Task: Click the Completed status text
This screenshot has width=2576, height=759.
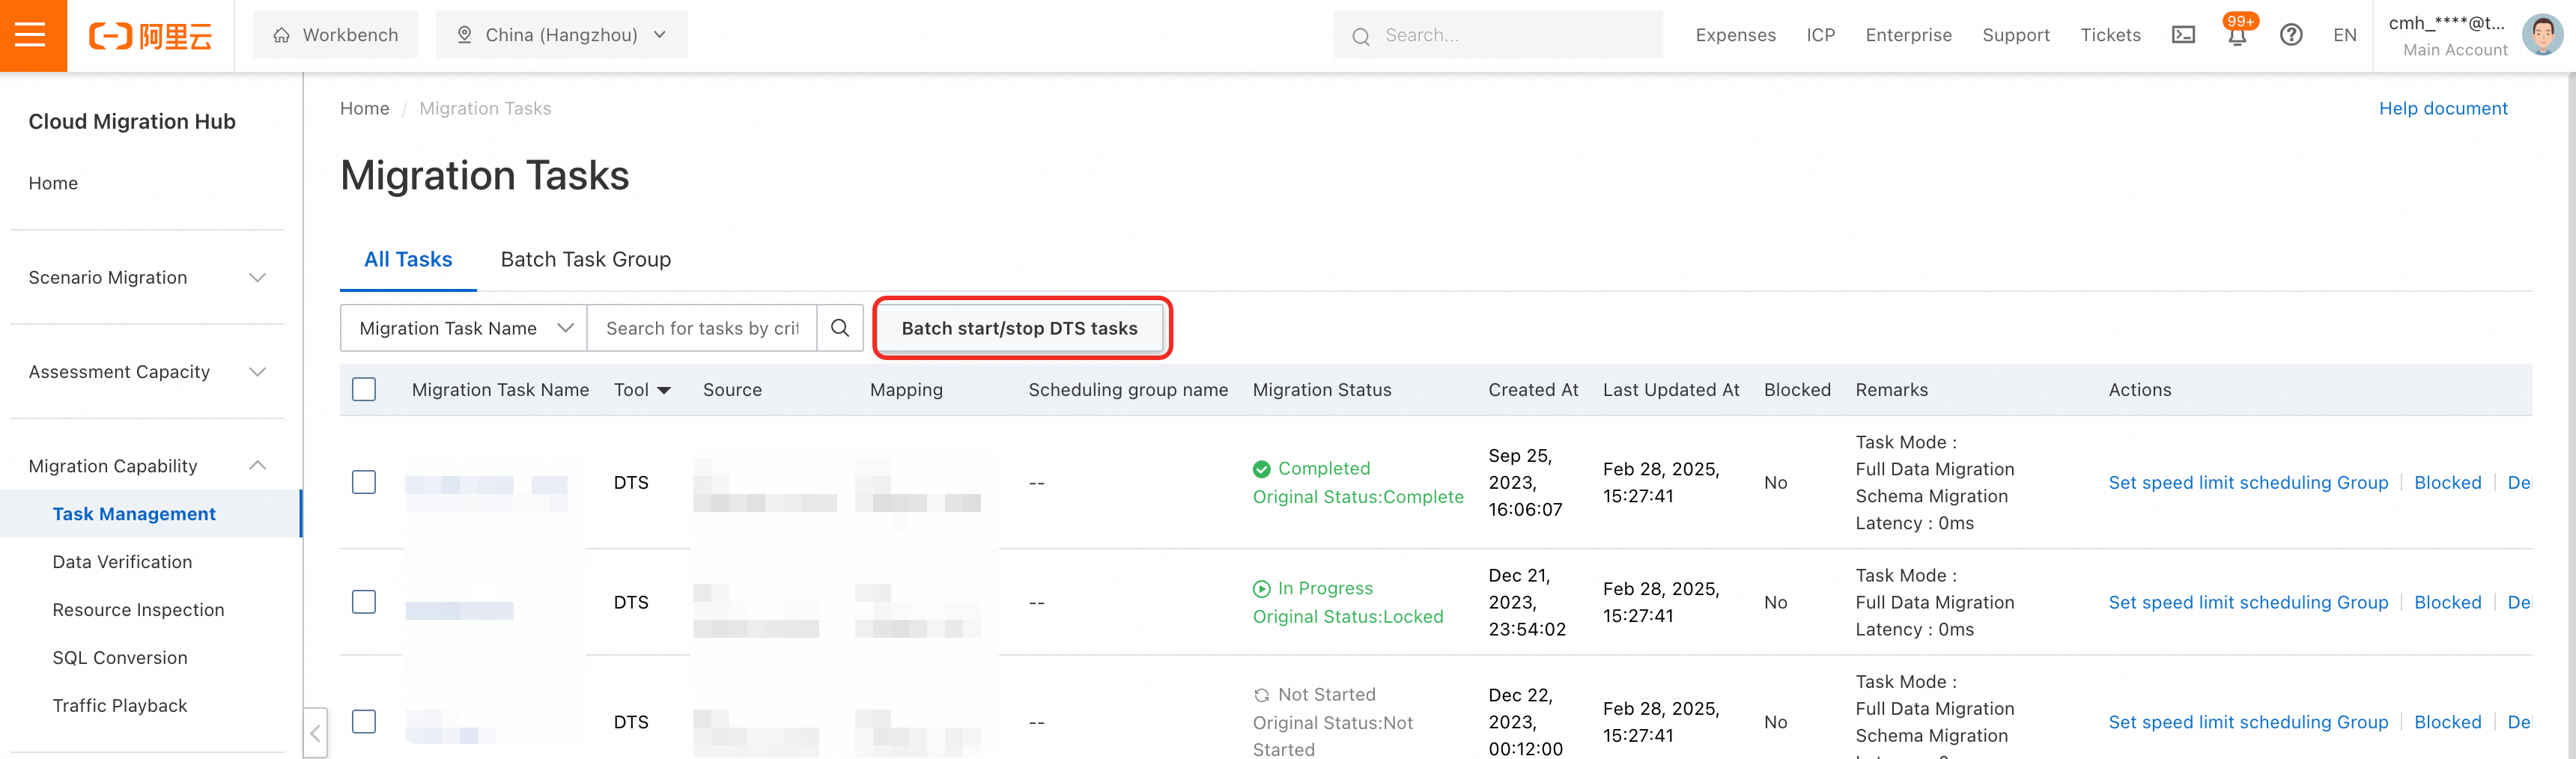Action: click(1324, 468)
